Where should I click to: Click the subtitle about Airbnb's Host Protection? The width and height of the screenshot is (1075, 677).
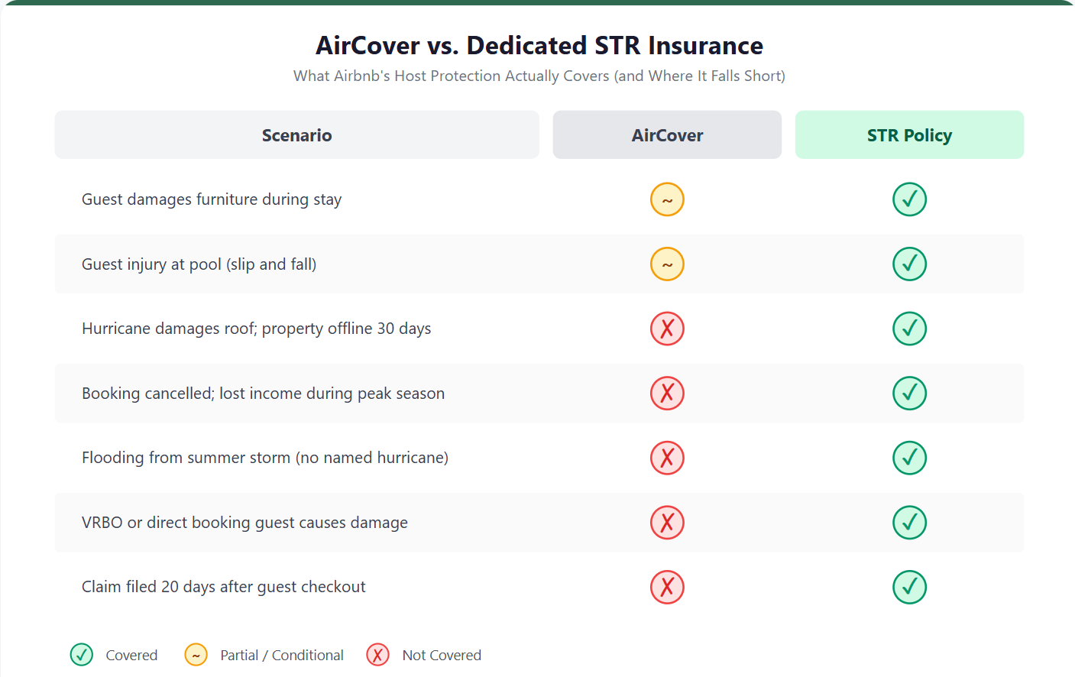(539, 76)
